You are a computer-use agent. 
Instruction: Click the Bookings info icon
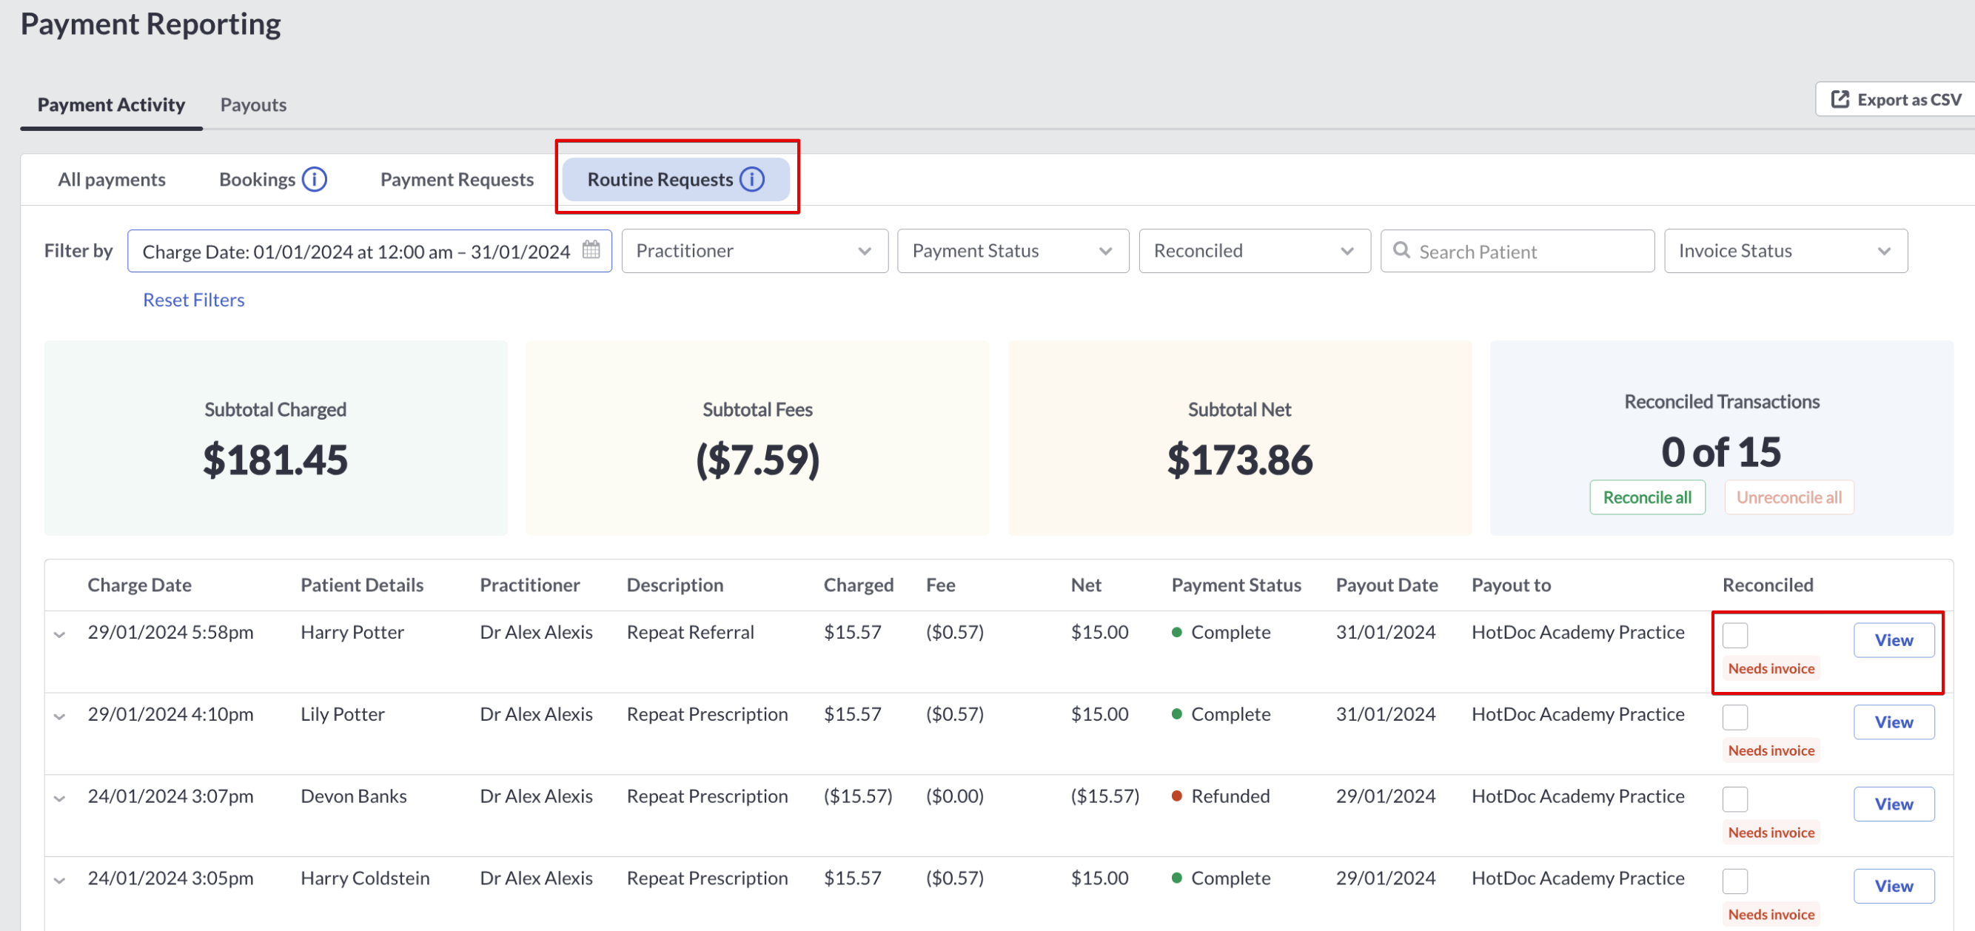tap(315, 179)
